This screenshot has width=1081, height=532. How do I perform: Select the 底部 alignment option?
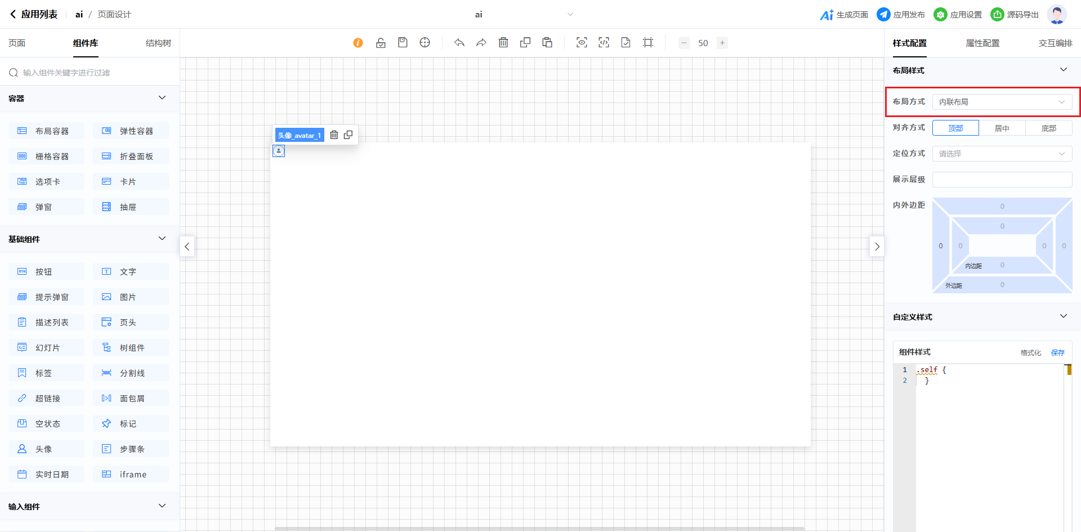(1048, 128)
